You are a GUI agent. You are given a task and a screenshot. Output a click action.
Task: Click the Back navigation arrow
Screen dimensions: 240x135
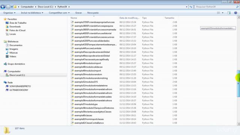pyautogui.click(x=3, y=7)
